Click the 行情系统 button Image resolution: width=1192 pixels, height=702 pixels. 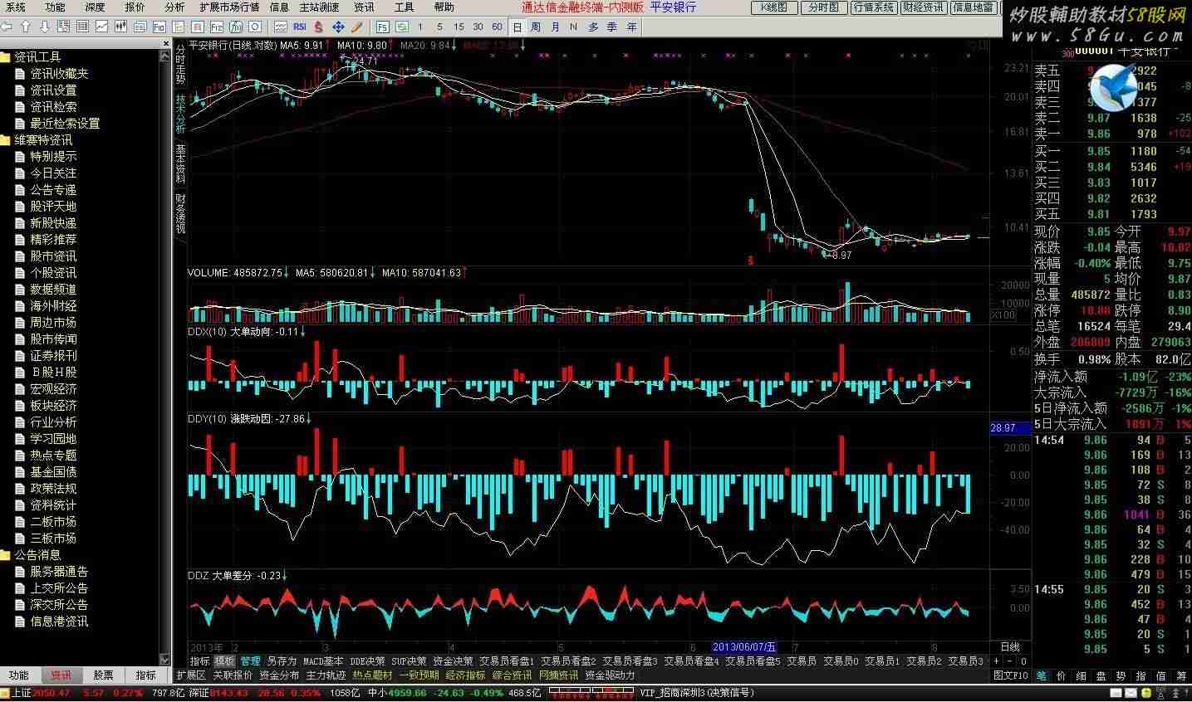click(874, 7)
